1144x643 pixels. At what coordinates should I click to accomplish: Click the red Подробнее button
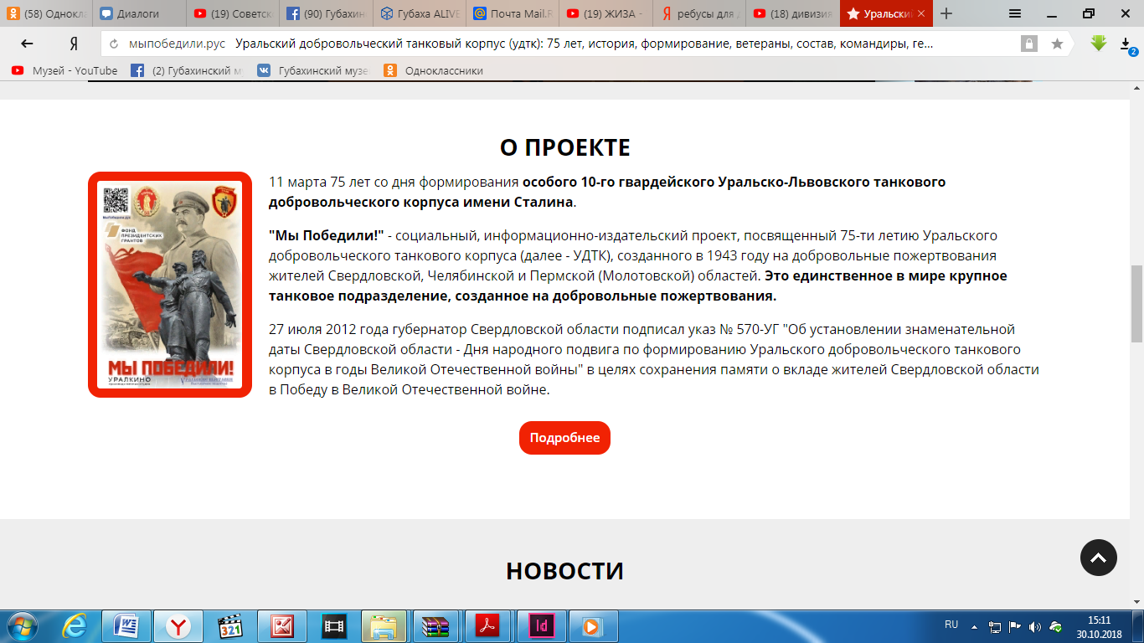pyautogui.click(x=564, y=438)
